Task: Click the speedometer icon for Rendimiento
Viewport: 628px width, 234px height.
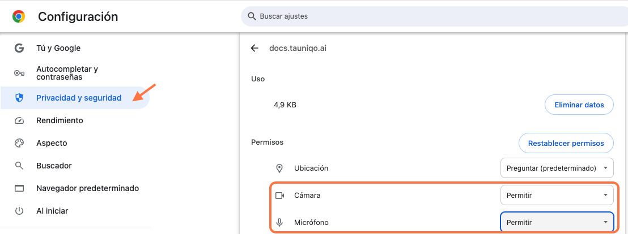Action: pos(19,120)
